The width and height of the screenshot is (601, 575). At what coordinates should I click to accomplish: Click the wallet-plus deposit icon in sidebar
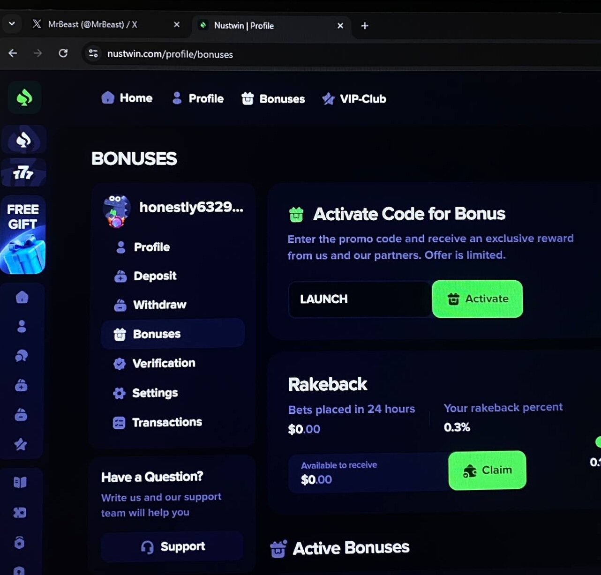click(x=21, y=385)
